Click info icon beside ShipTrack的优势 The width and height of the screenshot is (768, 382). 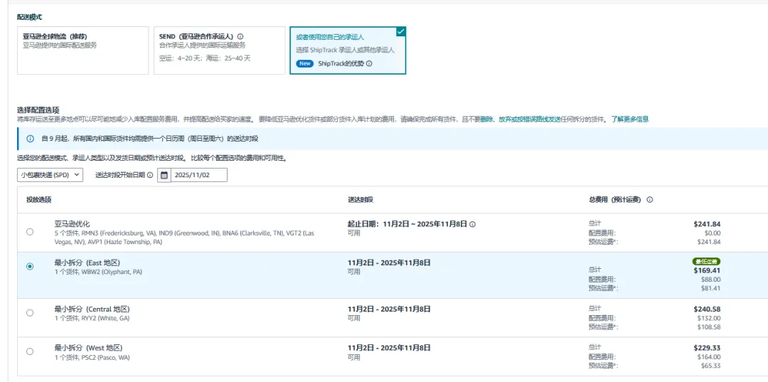click(x=369, y=64)
